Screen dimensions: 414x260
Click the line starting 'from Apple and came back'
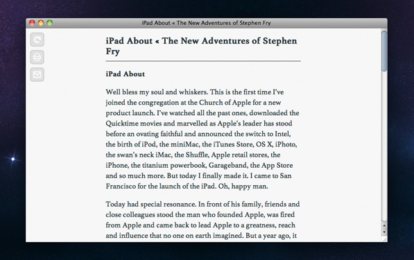point(200,225)
